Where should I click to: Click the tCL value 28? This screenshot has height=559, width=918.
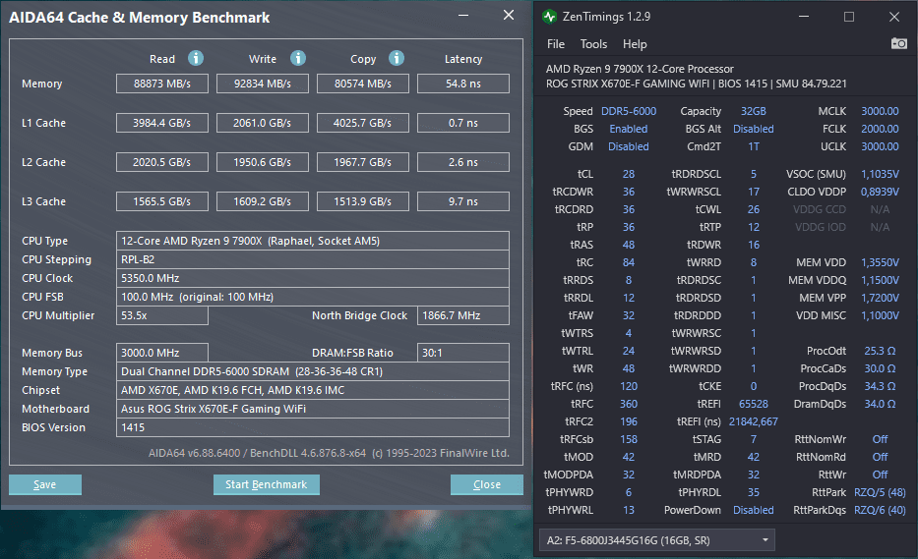628,174
